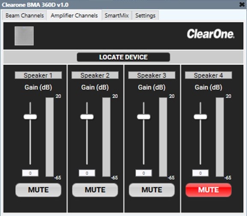The image size is (247, 216).
Task: Click the Speaker 1 gain value field
Action: pos(30,173)
